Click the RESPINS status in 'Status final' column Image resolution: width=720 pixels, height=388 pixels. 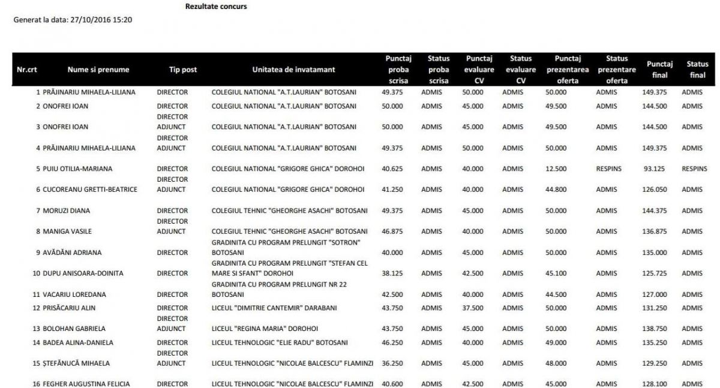pos(694,169)
